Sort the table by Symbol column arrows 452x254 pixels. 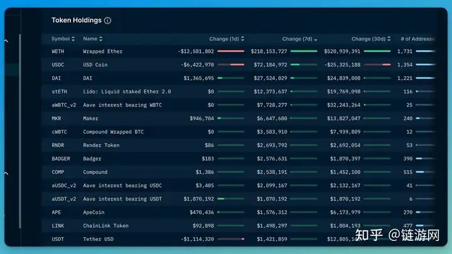pyautogui.click(x=75, y=39)
